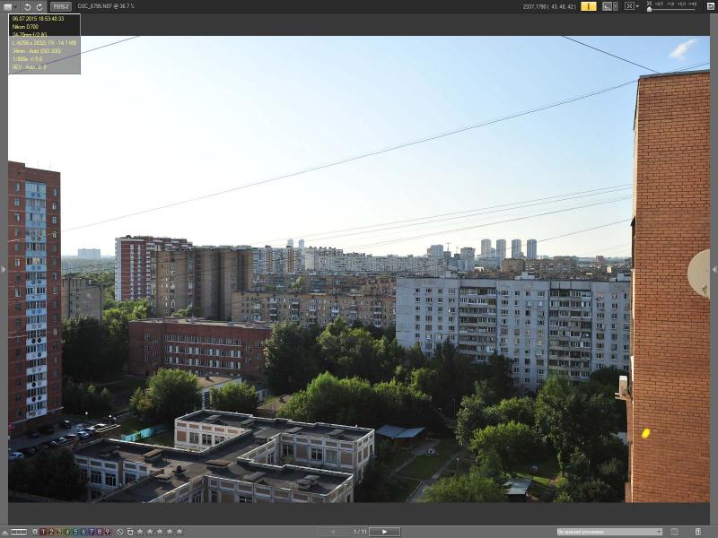Click the trash/delete file icon
Screen dimensions: 718x538
pyautogui.click(x=130, y=532)
